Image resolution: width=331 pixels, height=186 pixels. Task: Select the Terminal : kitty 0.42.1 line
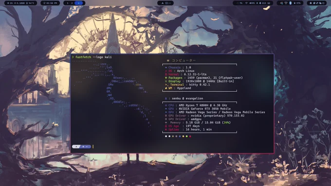[187, 85]
